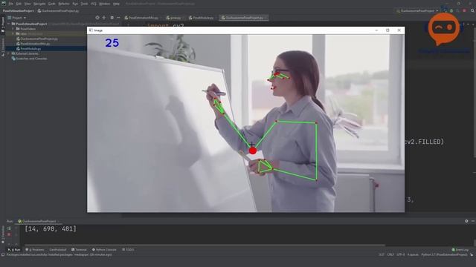
Task: Click the Rerun icon in Run panel
Action: coord(9,228)
